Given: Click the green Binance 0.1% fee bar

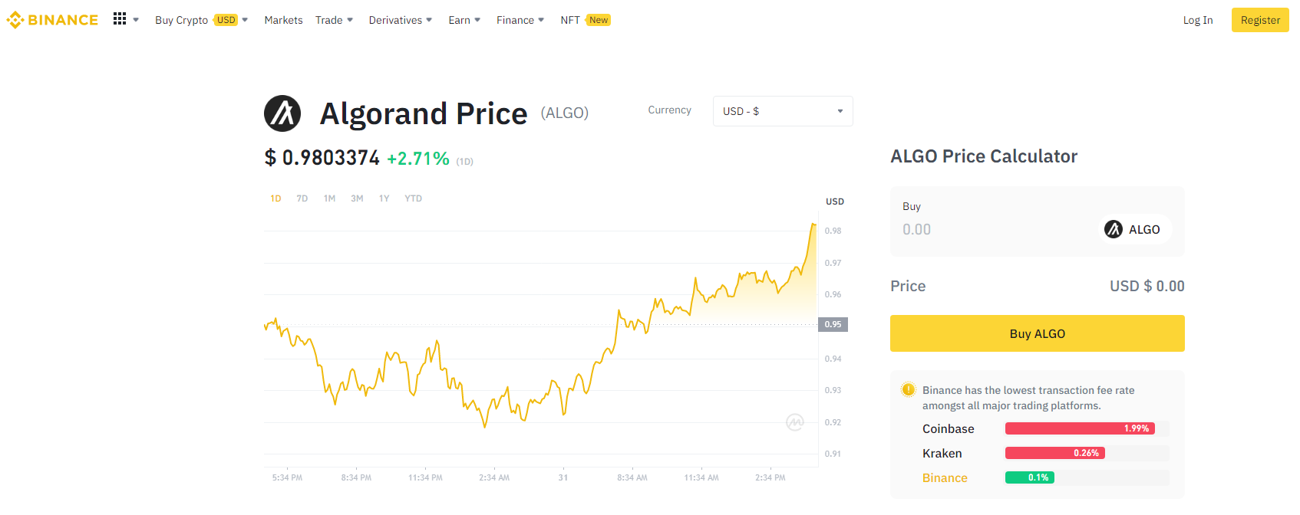Looking at the screenshot, I should point(1030,477).
